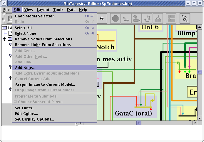
Task: Click the toolbar icon right of stop sign
Action: [x=126, y=19]
